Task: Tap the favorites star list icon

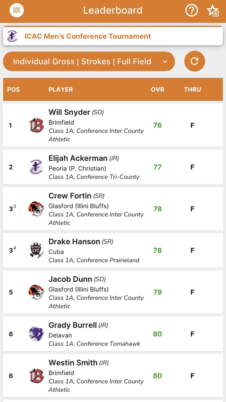Action: pos(213,11)
